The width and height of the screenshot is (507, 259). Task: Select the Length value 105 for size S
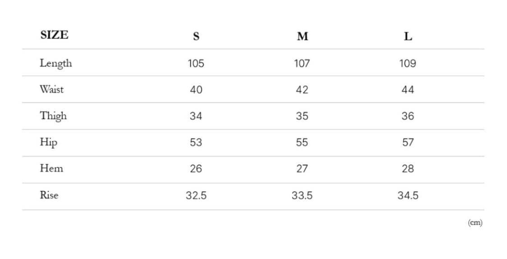pyautogui.click(x=196, y=63)
